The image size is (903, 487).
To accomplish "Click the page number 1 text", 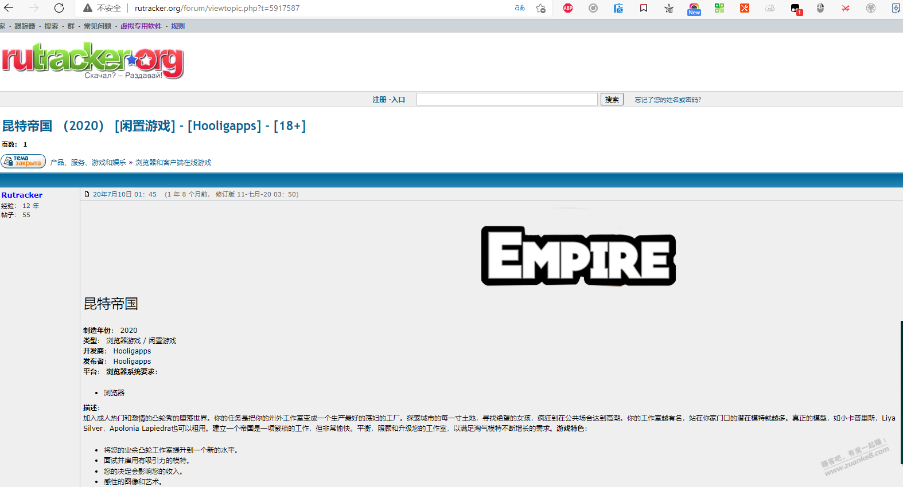I will [25, 144].
